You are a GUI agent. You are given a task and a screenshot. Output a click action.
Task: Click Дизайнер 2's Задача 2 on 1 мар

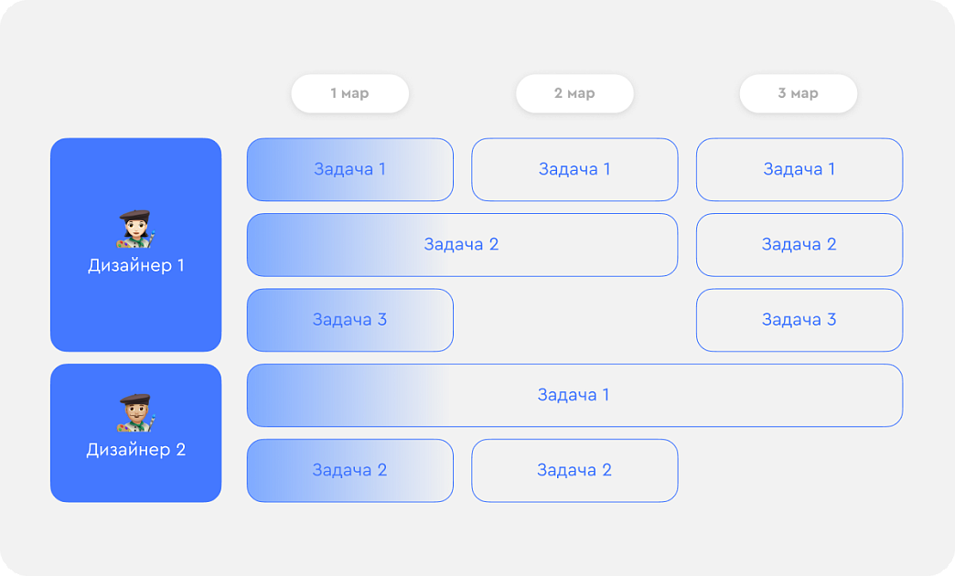pyautogui.click(x=350, y=471)
